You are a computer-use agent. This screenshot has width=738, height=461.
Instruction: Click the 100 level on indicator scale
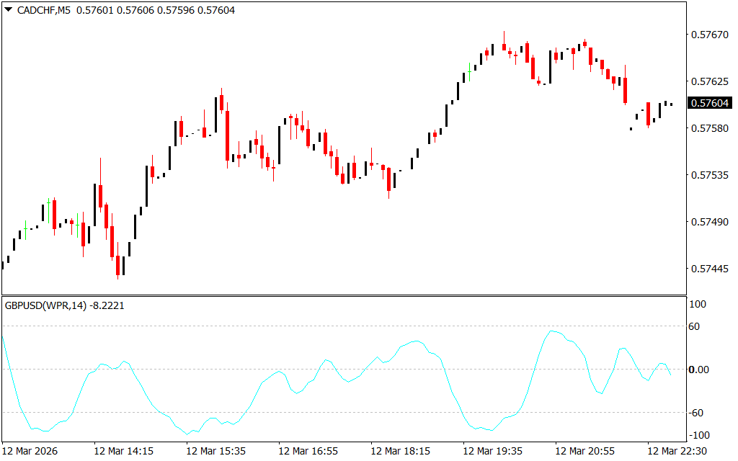698,305
